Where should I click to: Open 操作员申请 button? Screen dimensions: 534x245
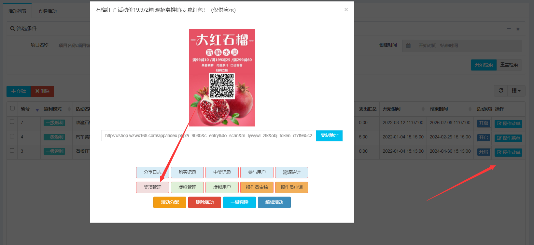pos(291,187)
